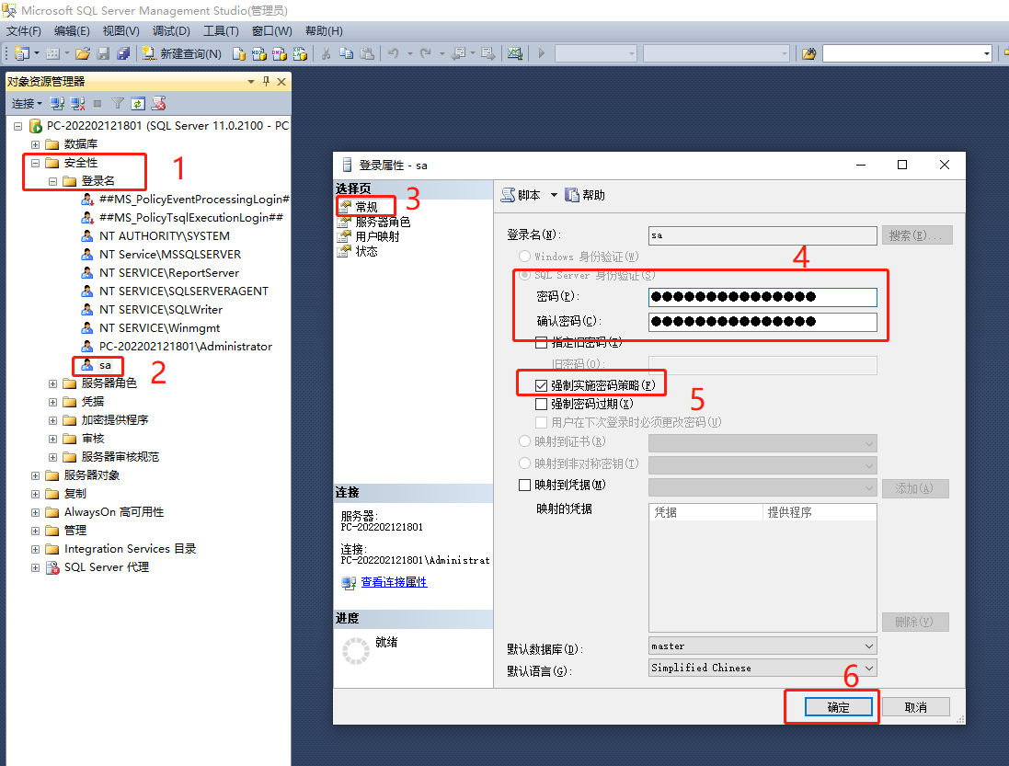Expand the 服务器角色 tree node
Screen dimensions: 1009x766
52,384
